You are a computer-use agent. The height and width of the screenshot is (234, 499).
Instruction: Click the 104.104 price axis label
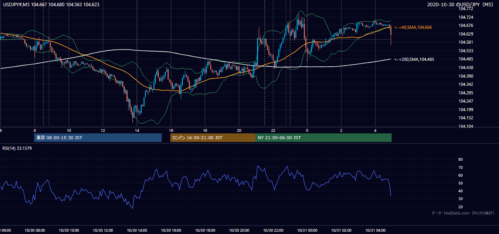[466, 126]
